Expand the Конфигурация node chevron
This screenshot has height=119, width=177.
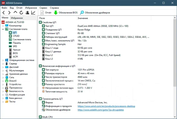[3, 95]
